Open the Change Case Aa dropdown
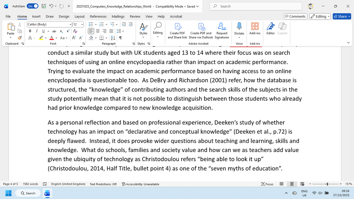The width and height of the screenshot is (354, 199). coord(64,38)
